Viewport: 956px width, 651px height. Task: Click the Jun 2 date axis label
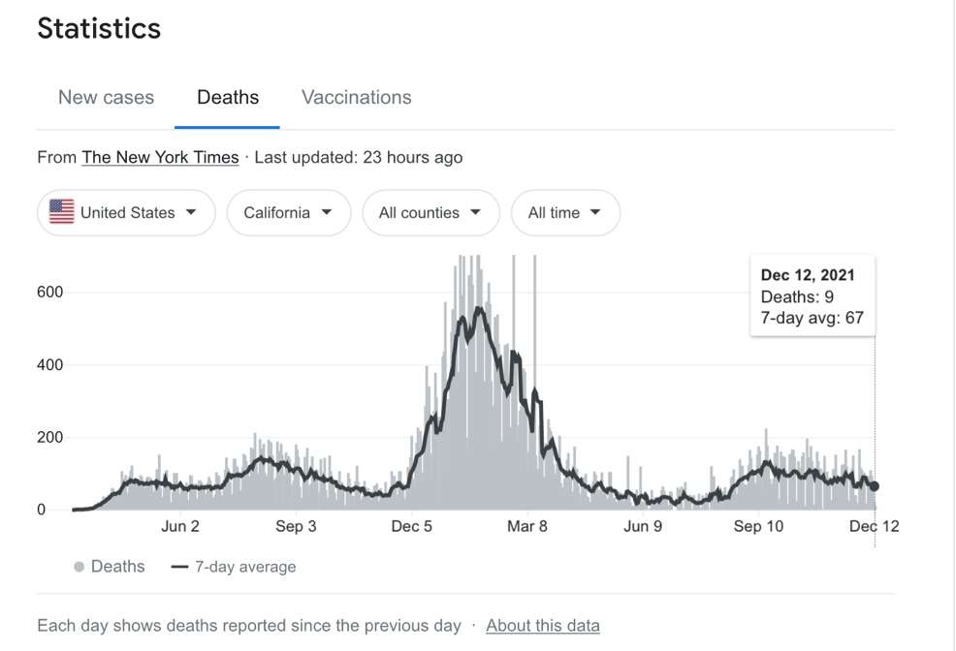click(x=180, y=526)
